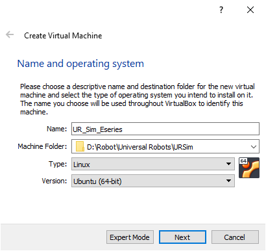This screenshot has width=266, height=251.
Task: Select the Ubuntu (64-bit) text in Version box
Action: tap(97, 181)
